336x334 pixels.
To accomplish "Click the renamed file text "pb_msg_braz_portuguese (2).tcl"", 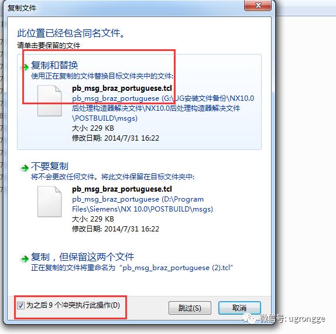I will (176, 268).
